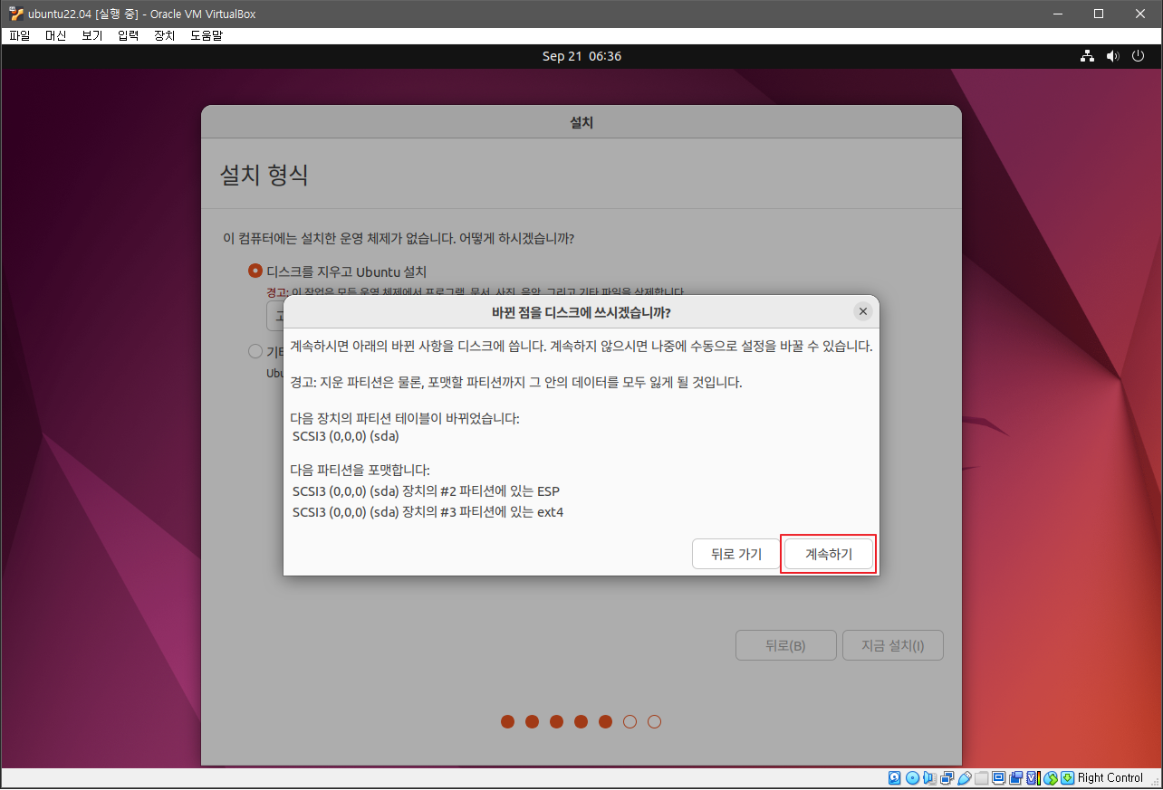Select the 디스크를 지우고 Ubuntu 설치 radio option
The width and height of the screenshot is (1163, 790).
[x=255, y=271]
